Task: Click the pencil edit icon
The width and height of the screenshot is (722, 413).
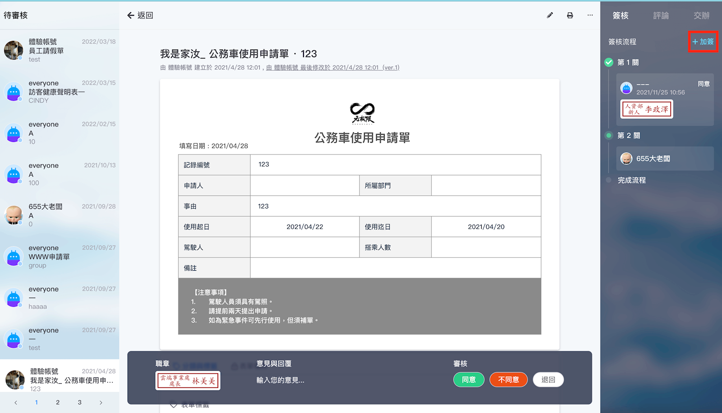Action: [x=550, y=15]
